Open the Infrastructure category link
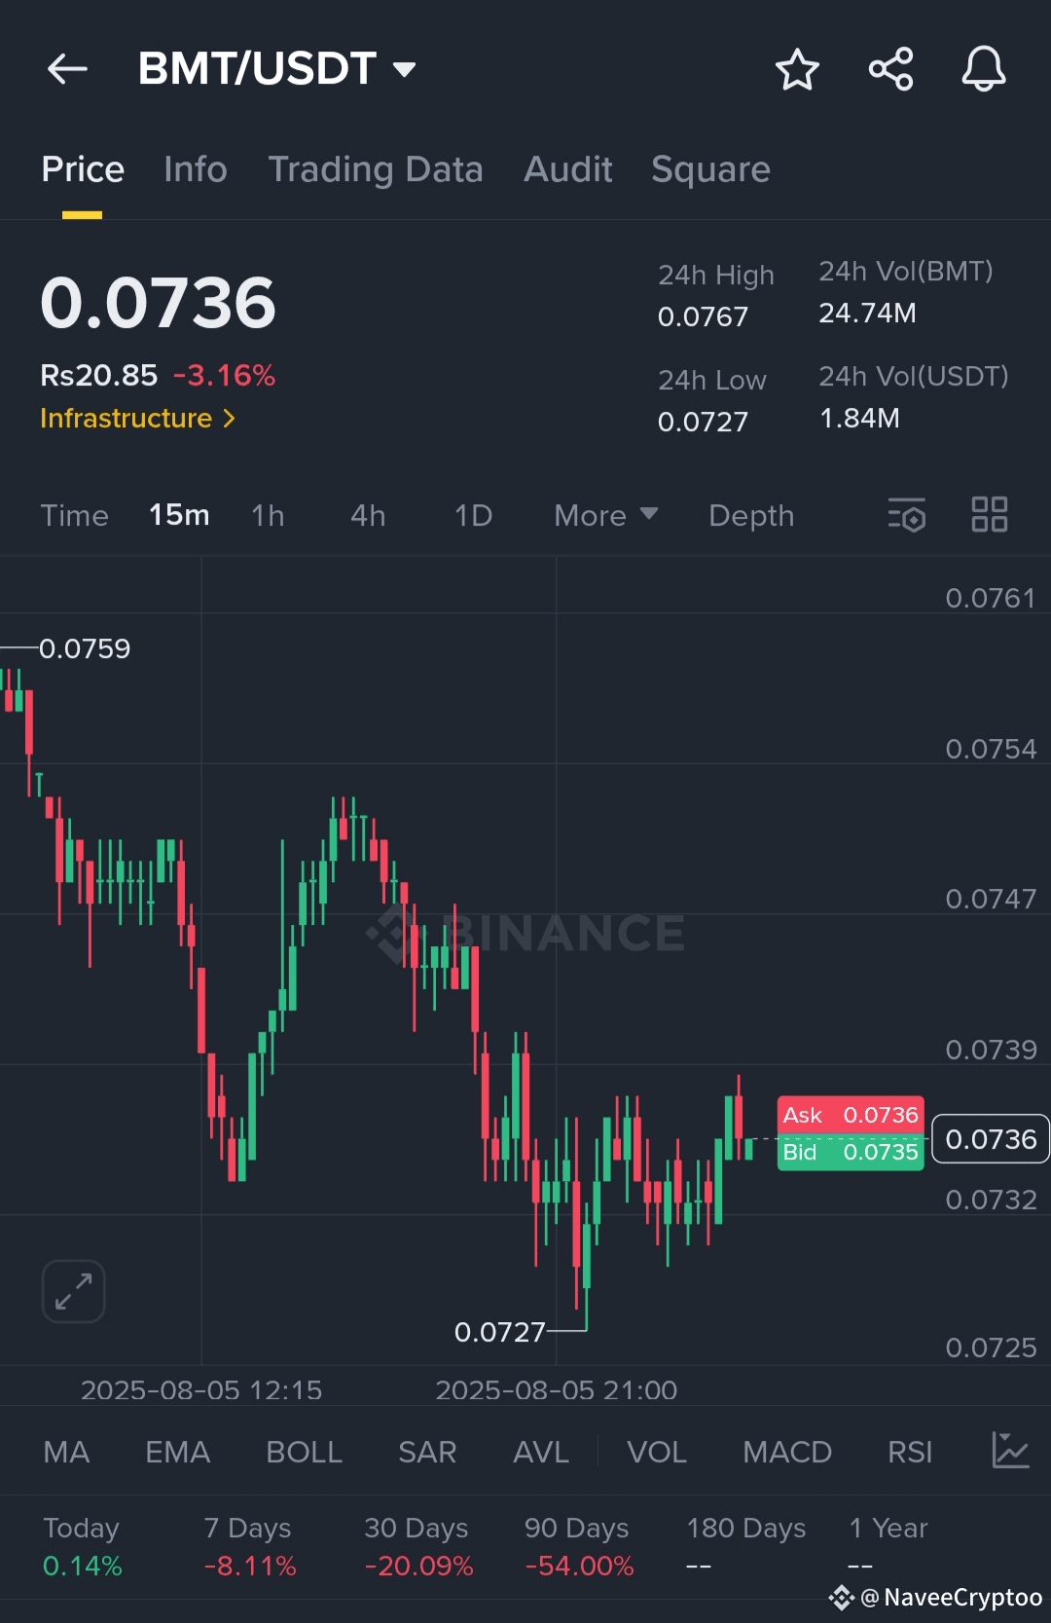Viewport: 1051px width, 1623px height. [x=137, y=419]
